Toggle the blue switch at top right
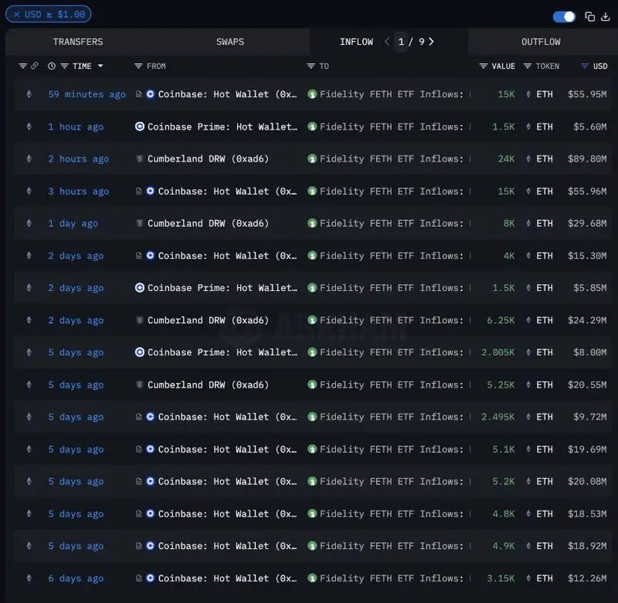Screen dimensions: 618x603 tap(564, 16)
